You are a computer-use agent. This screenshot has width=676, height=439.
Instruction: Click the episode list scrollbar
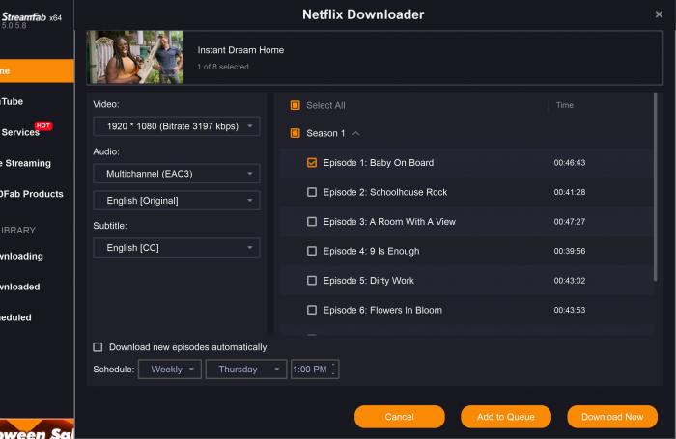point(656,187)
